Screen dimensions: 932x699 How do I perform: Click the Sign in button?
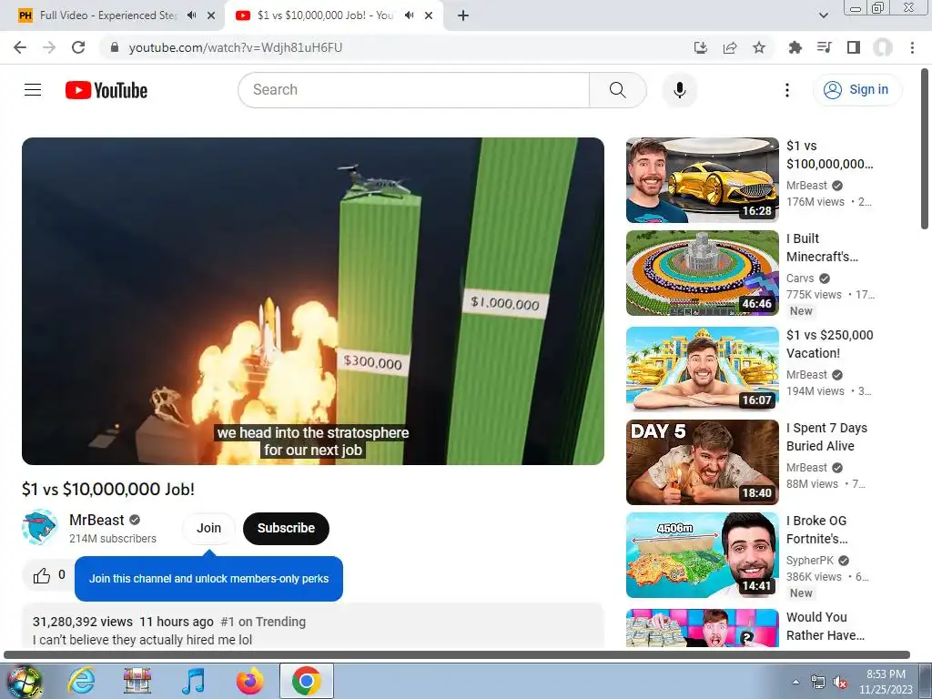(x=857, y=90)
